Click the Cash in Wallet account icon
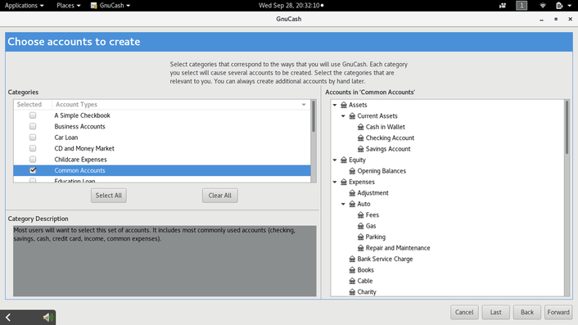 click(x=360, y=127)
